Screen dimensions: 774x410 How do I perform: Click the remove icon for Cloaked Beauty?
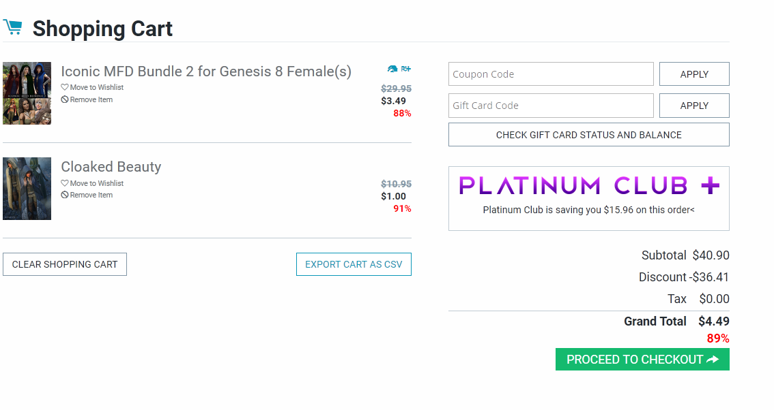click(x=65, y=195)
